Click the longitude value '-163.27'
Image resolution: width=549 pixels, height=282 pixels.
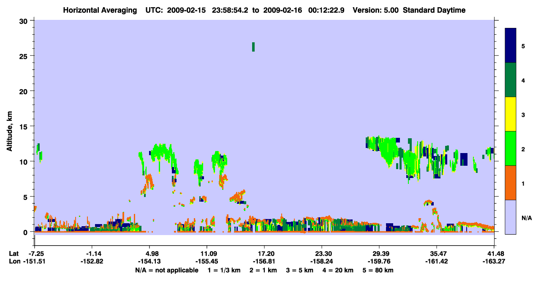pyautogui.click(x=495, y=262)
